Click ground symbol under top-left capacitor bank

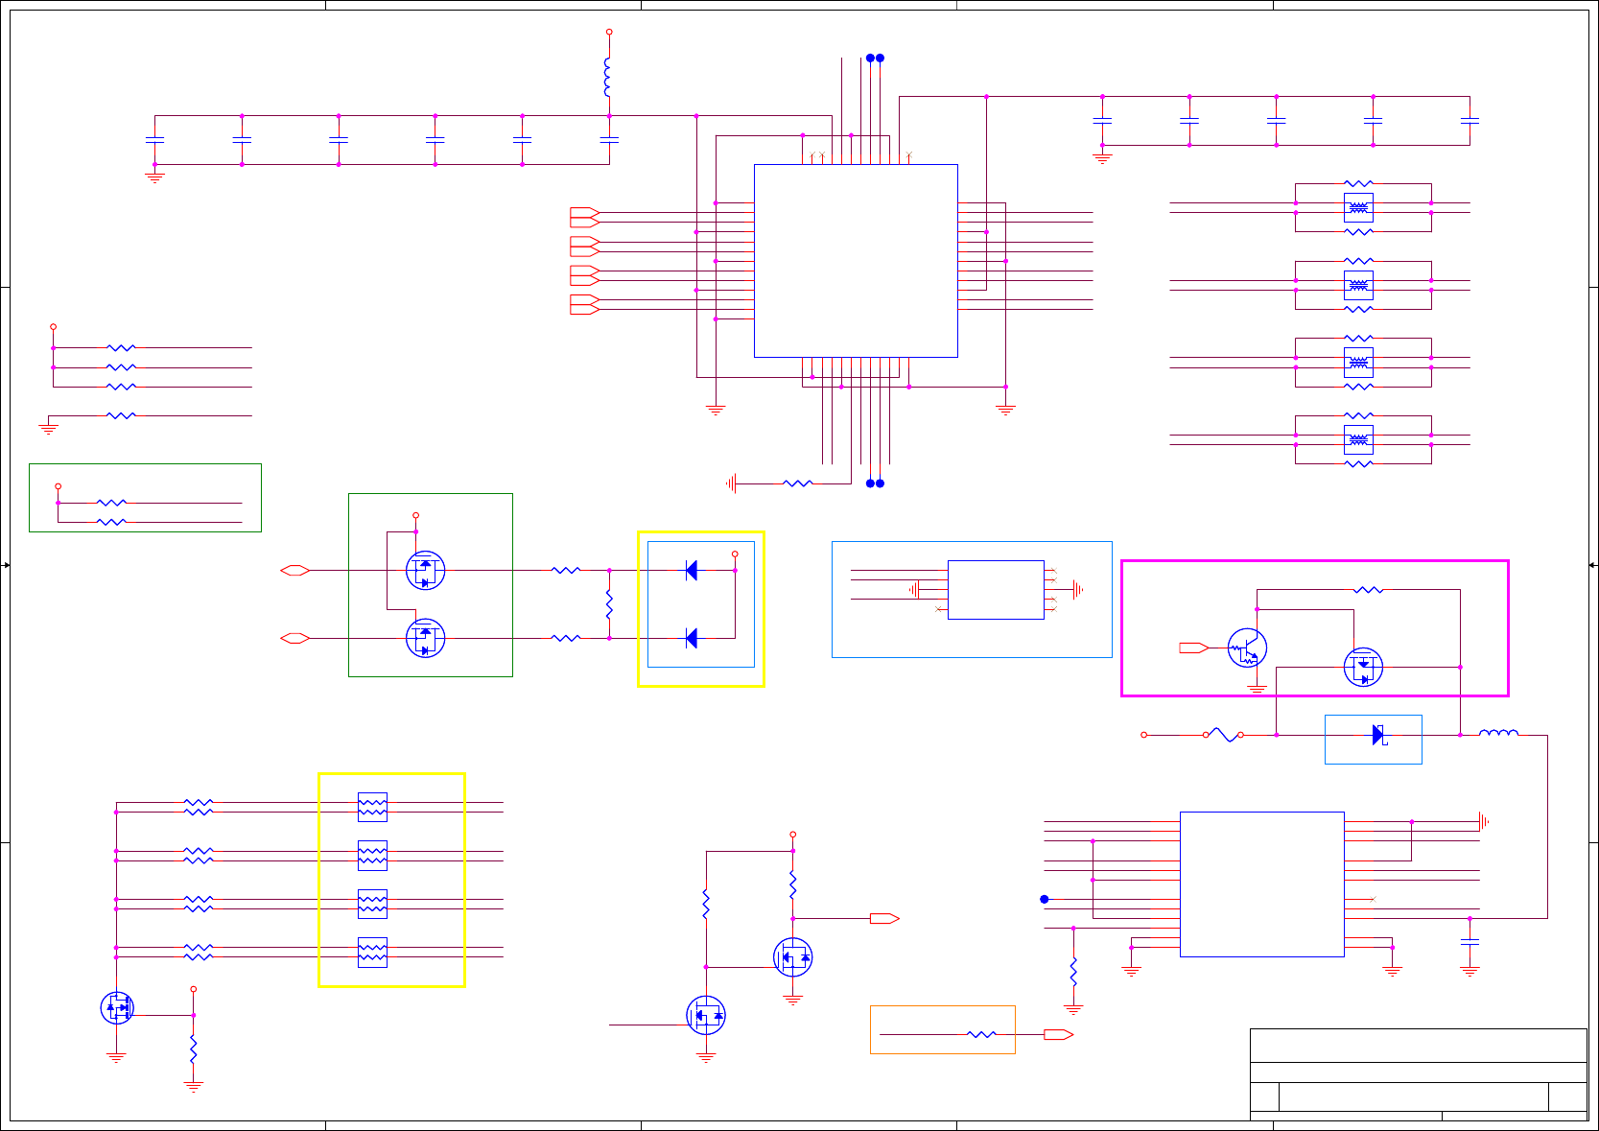click(x=154, y=178)
